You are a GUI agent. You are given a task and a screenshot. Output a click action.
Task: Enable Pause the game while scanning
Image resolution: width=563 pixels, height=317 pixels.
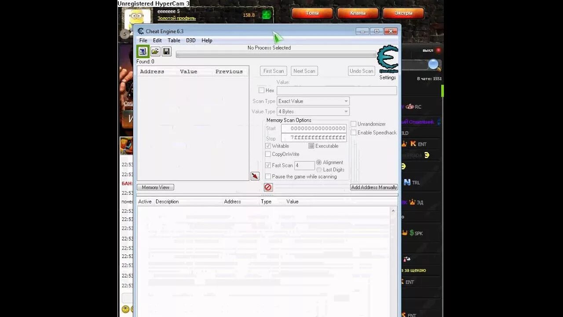268,177
